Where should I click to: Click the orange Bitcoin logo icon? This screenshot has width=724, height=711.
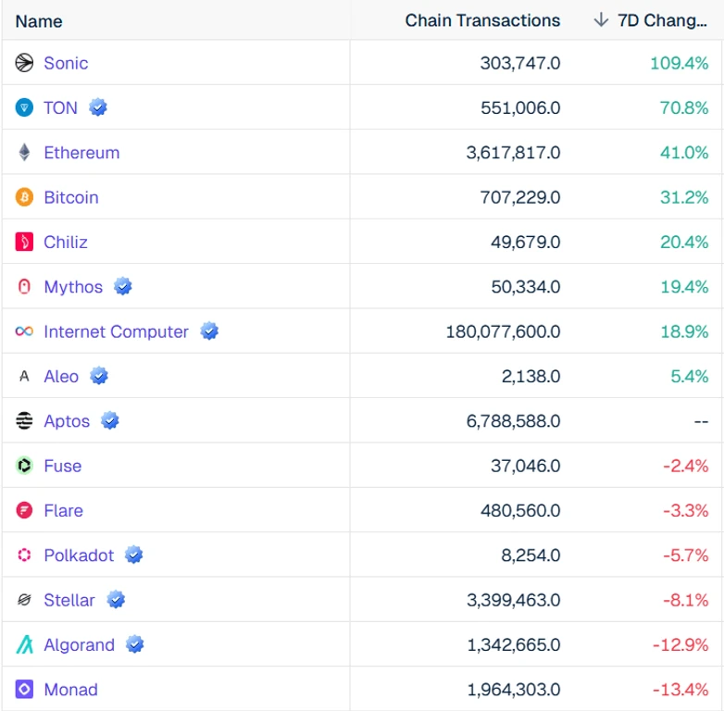point(24,197)
